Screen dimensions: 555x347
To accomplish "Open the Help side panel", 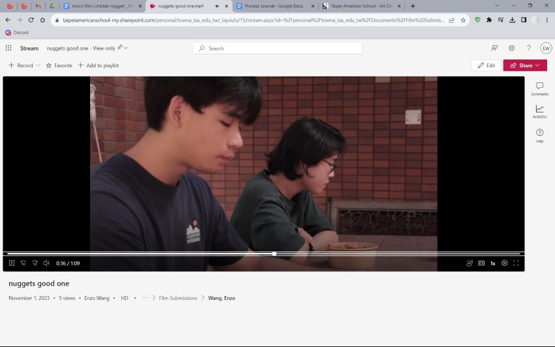I will click(539, 135).
